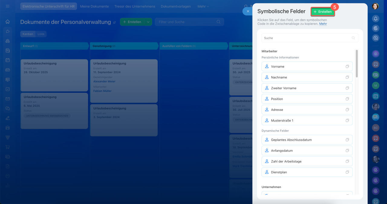387x204 pixels.
Task: Open the calendar chat icon in right sidebar
Action: (376, 96)
